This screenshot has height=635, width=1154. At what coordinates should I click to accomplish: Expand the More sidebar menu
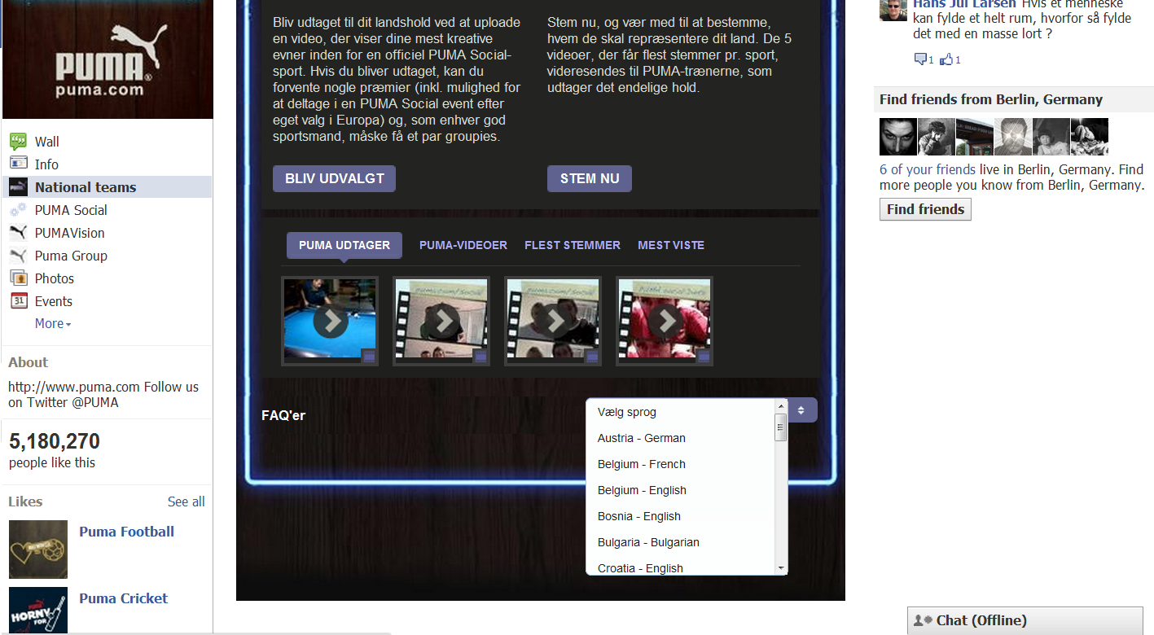tap(53, 324)
